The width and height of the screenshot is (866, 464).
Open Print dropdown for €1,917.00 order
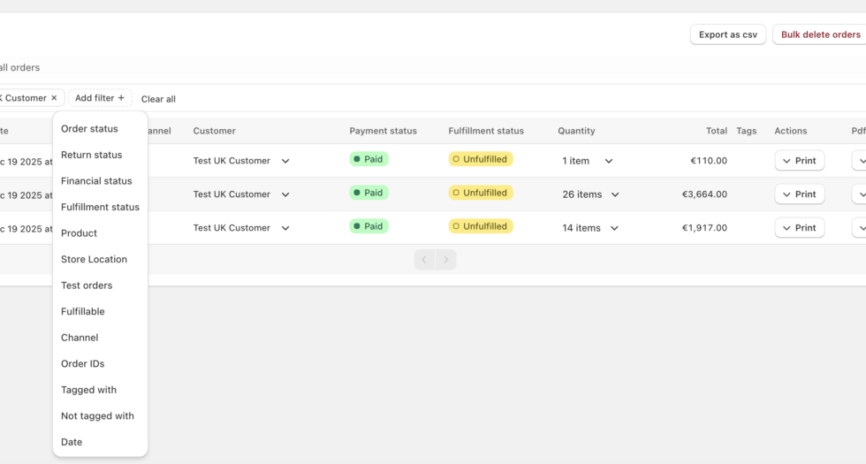(x=799, y=228)
